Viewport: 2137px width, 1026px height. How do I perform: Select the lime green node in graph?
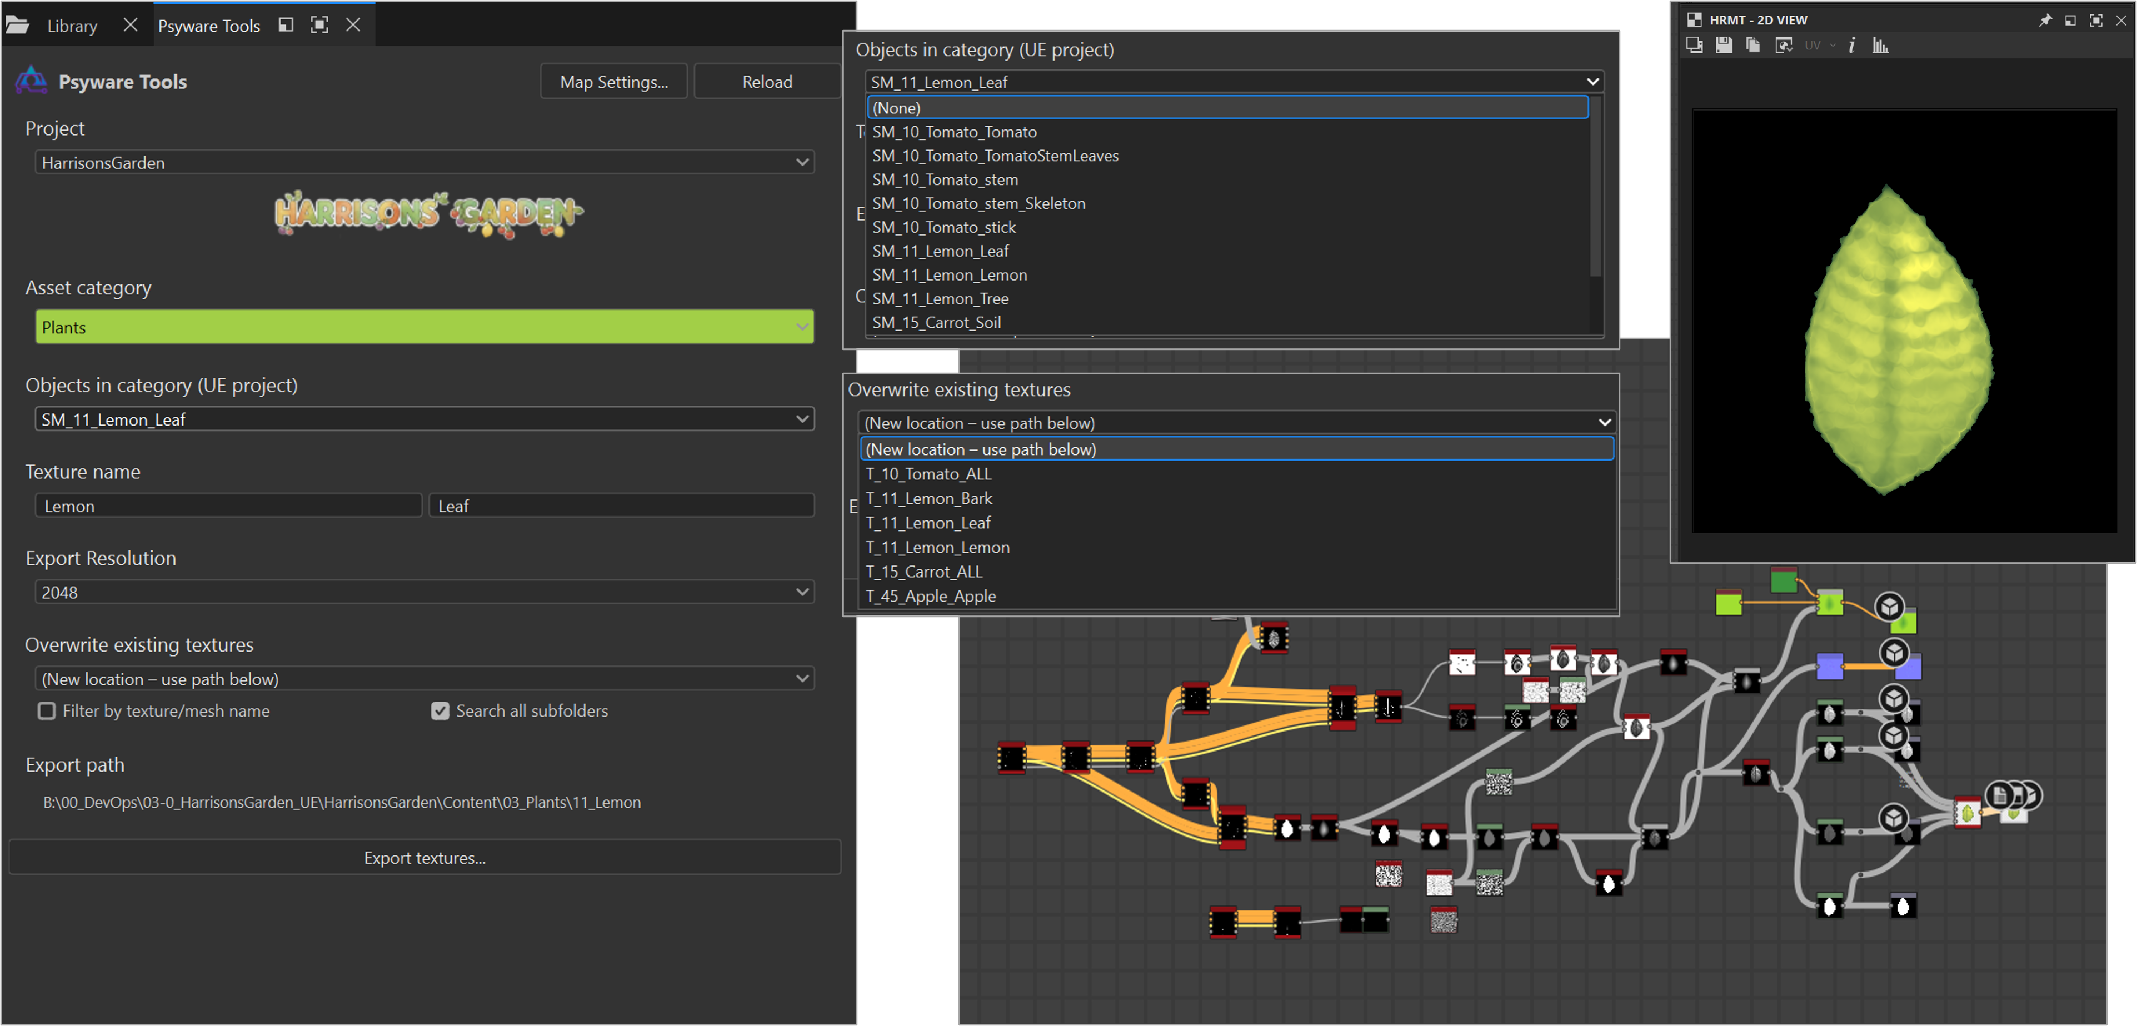coord(1728,603)
